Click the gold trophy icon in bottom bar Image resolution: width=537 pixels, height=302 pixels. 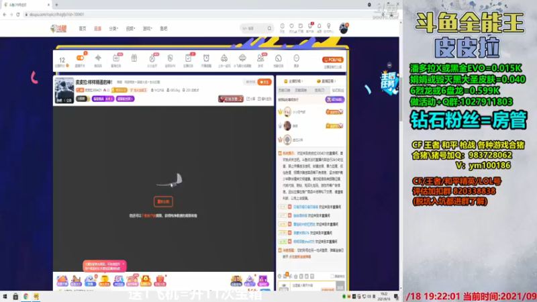pyautogui.click(x=105, y=281)
